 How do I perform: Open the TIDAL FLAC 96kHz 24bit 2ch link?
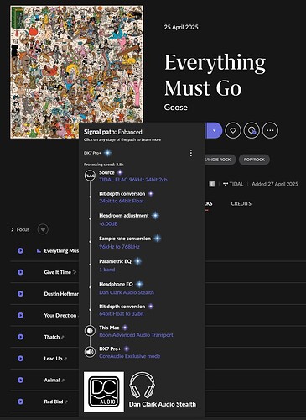[x=133, y=180]
